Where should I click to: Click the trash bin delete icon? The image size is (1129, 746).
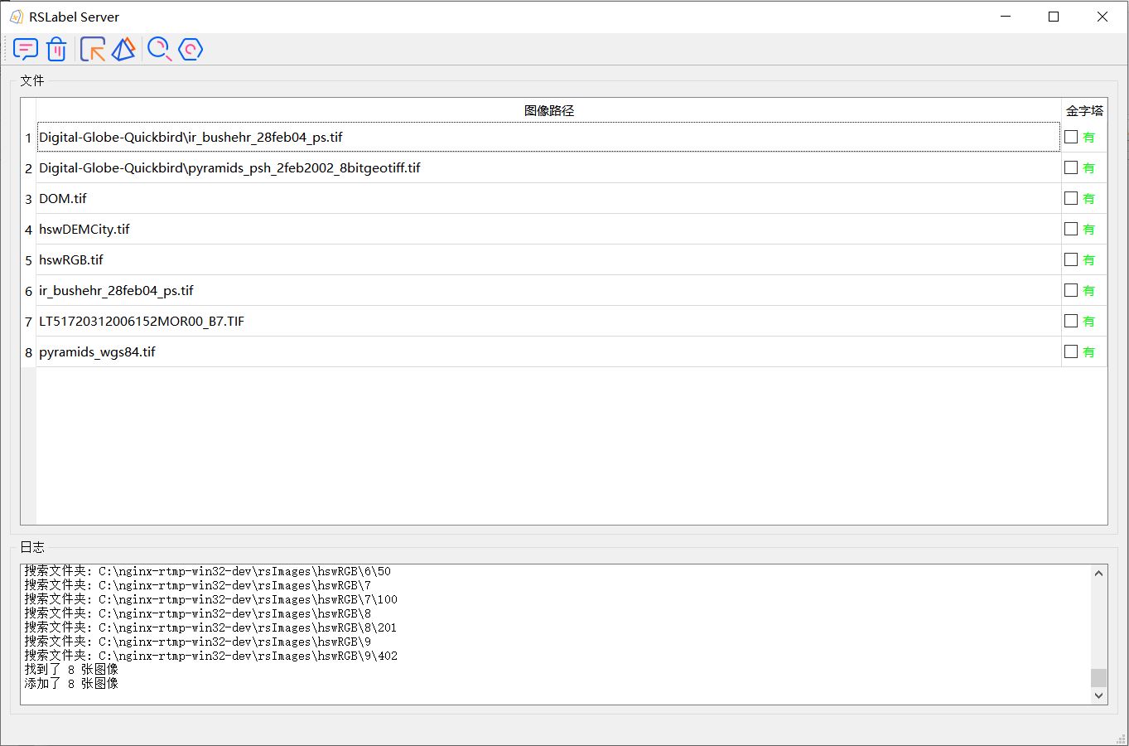pos(56,50)
